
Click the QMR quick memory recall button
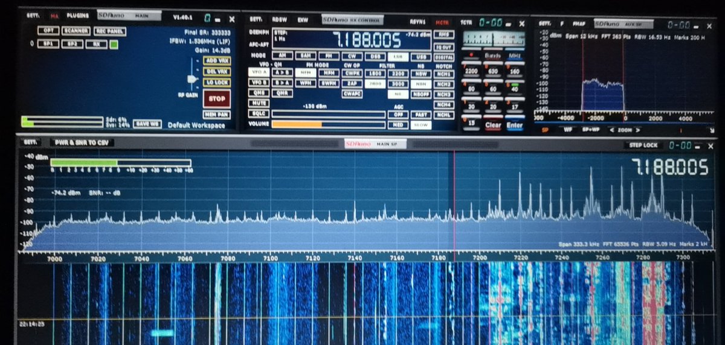click(x=282, y=93)
